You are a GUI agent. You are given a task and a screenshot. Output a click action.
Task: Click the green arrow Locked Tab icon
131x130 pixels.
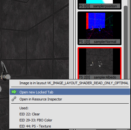point(14,92)
